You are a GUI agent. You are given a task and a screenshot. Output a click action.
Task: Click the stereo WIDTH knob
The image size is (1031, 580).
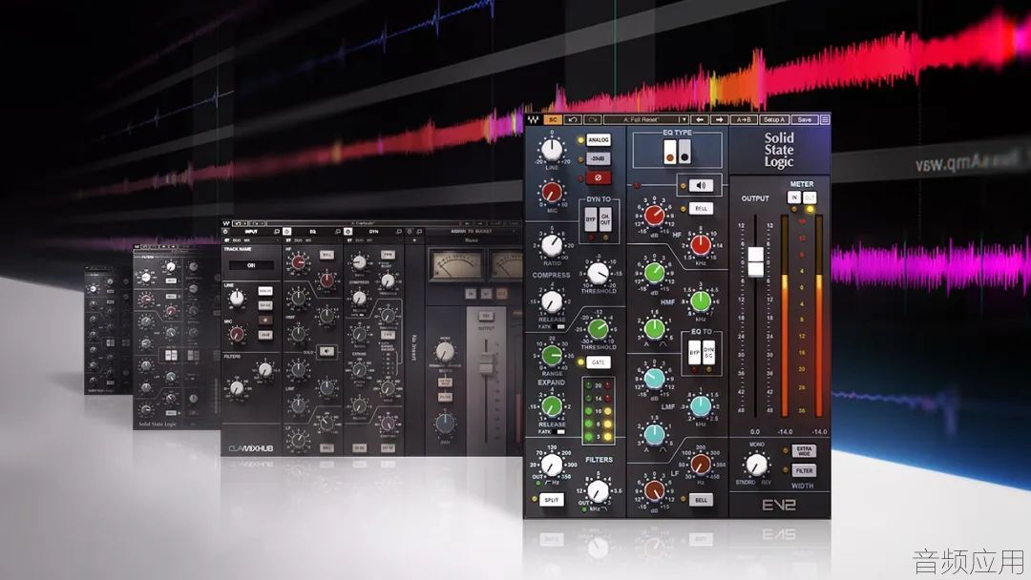pyautogui.click(x=757, y=466)
